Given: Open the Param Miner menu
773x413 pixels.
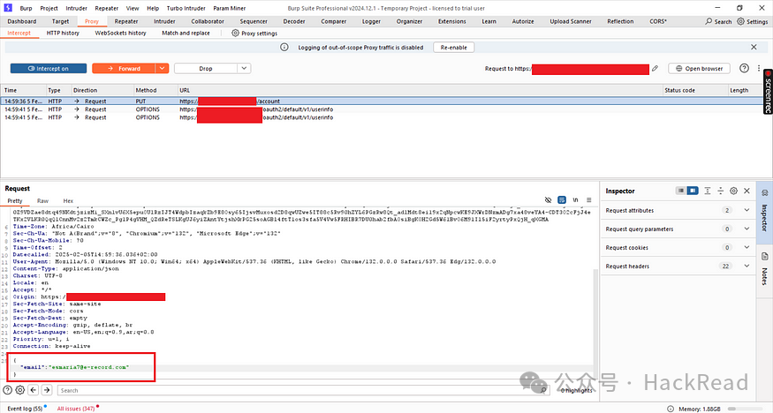Looking at the screenshot, I should coord(229,8).
